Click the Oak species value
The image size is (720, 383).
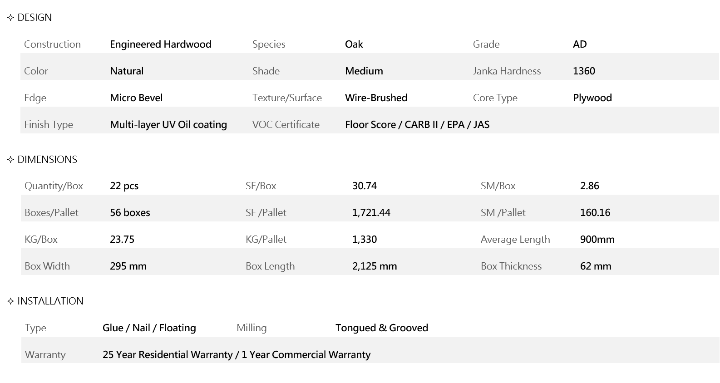click(x=354, y=44)
